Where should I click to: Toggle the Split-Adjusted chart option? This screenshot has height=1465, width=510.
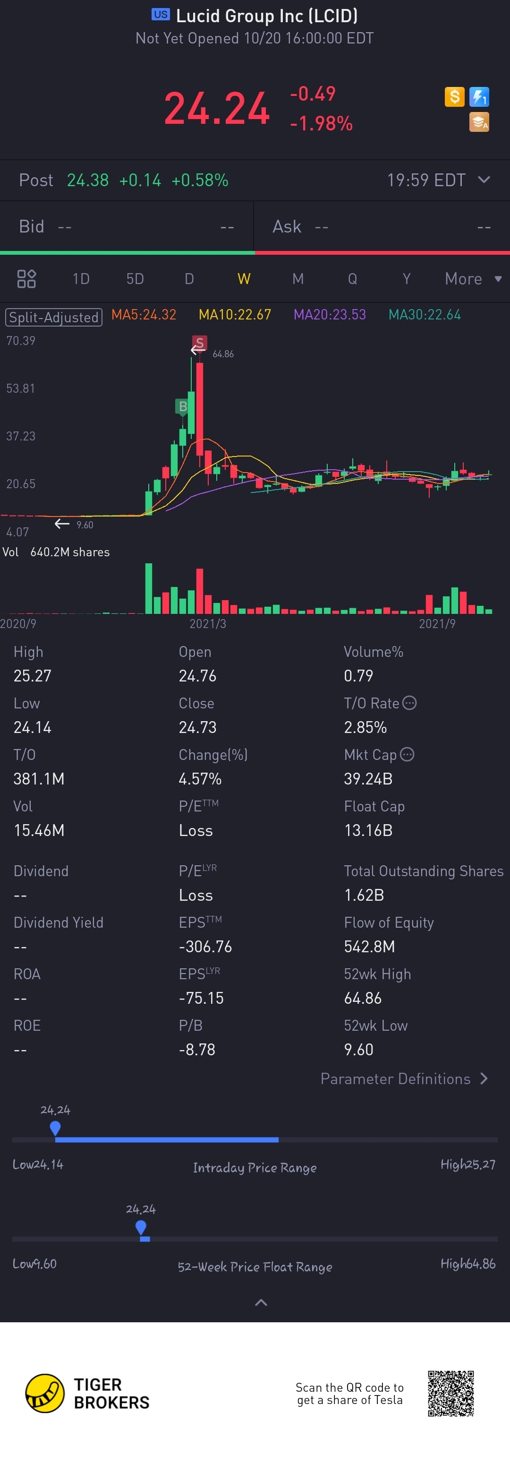pos(53,317)
